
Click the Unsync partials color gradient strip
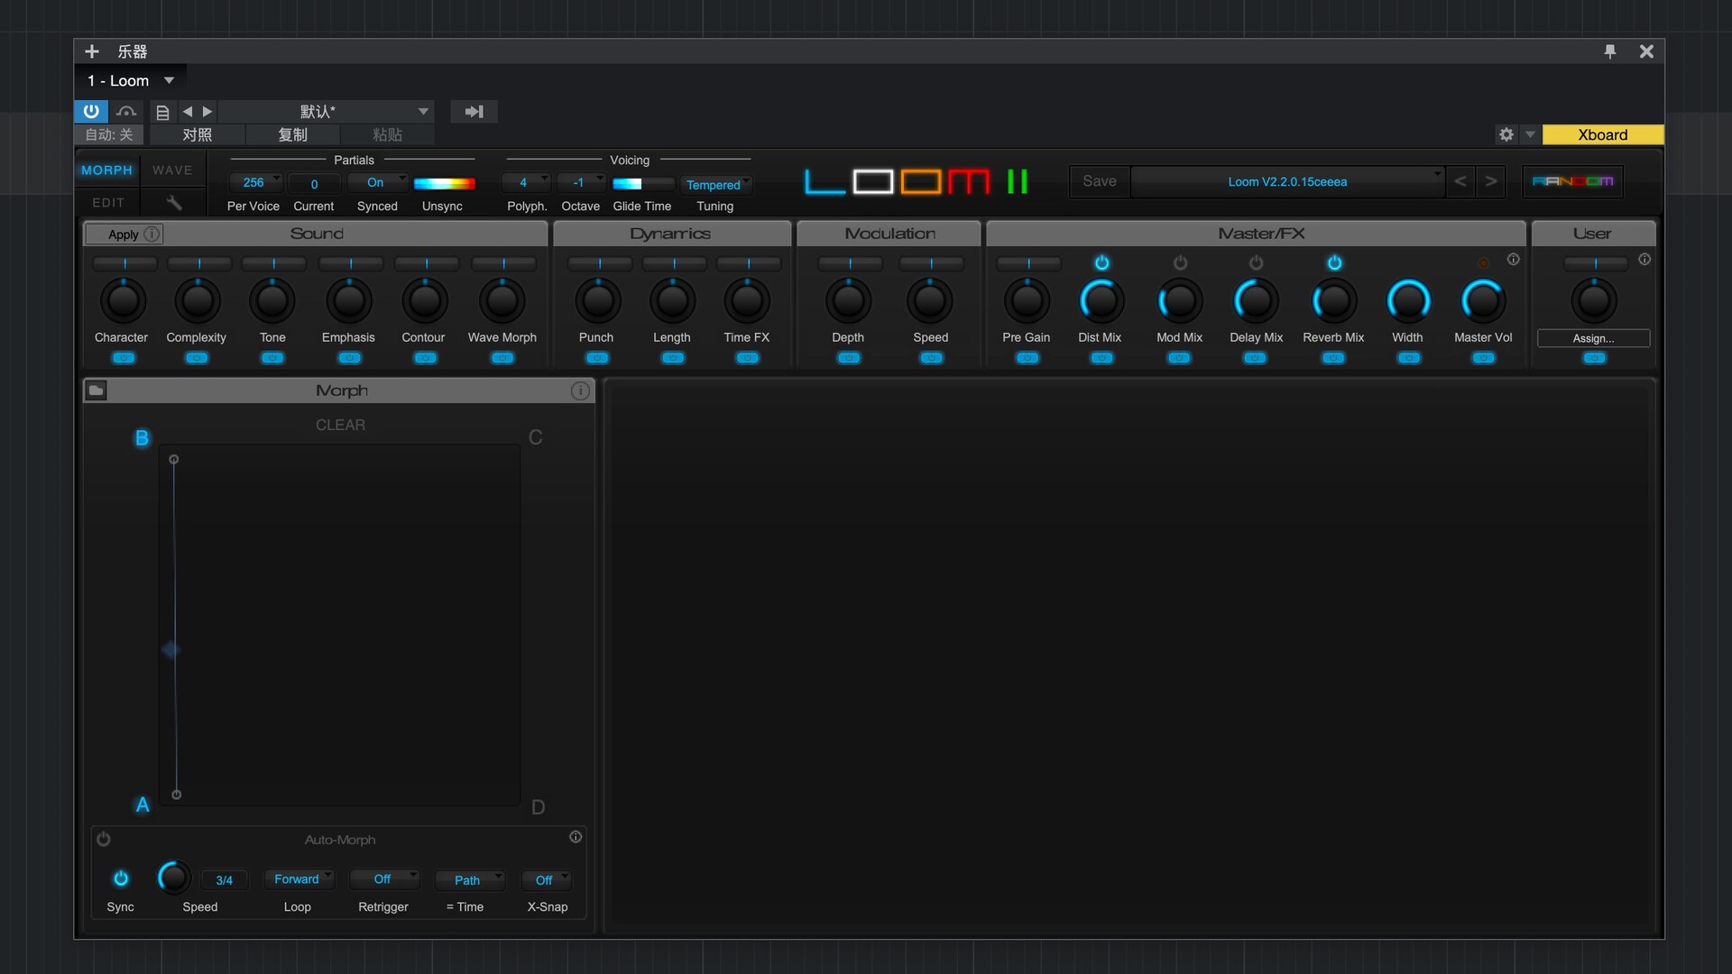coord(445,183)
